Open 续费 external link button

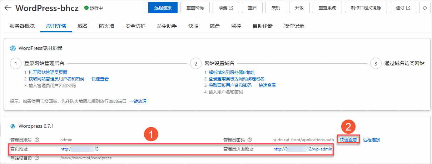tap(225, 7)
